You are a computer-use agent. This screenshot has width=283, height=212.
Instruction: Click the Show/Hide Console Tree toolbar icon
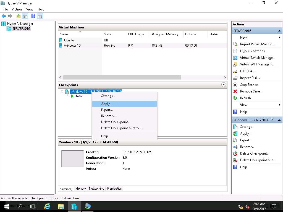(25, 16)
